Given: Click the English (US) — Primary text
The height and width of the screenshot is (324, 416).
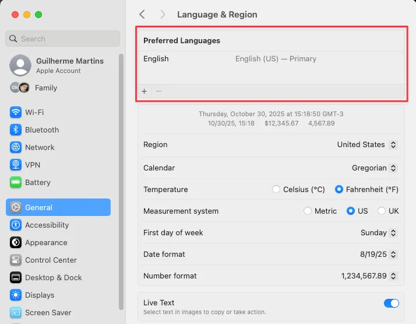Looking at the screenshot, I should click(276, 59).
